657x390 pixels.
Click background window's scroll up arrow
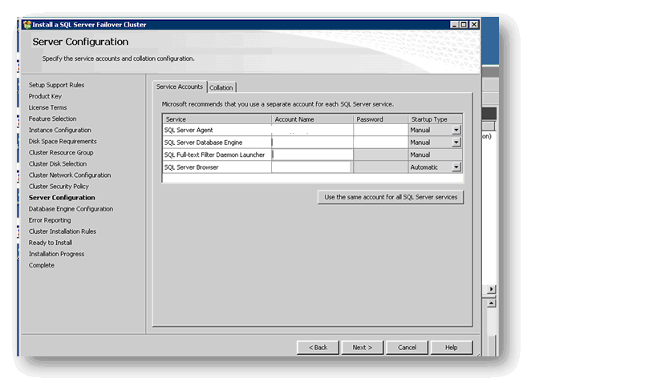491,303
